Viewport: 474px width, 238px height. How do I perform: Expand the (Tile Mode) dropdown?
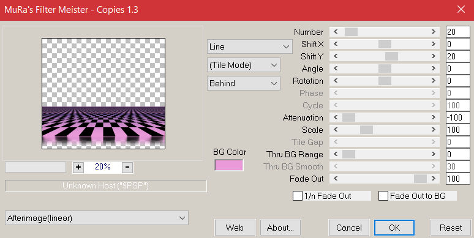coord(244,65)
